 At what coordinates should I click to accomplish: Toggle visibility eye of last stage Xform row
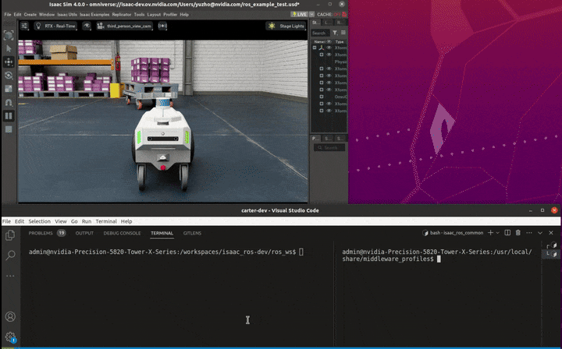(329, 111)
